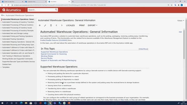The image size is (187, 105).
Task: Open the TOOLS dropdown menu
Action: [x=181, y=21]
